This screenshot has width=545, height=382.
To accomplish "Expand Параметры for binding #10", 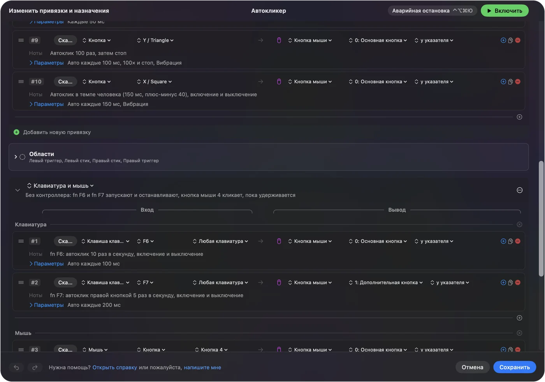I will coord(46,104).
